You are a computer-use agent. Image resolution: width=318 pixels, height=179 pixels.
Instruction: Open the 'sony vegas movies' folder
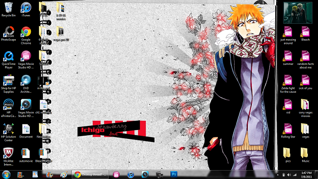pyautogui.click(x=305, y=108)
